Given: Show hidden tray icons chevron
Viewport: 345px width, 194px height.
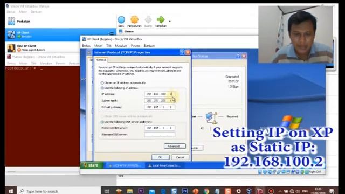Looking at the screenshot, I should (280, 191).
